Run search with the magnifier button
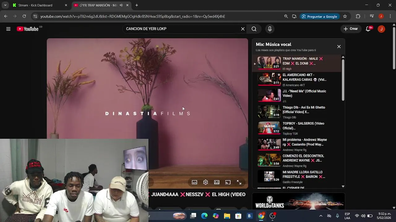The height and width of the screenshot is (222, 396). (254, 29)
